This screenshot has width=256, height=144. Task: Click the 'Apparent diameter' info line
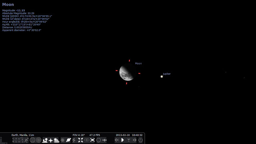22,30
